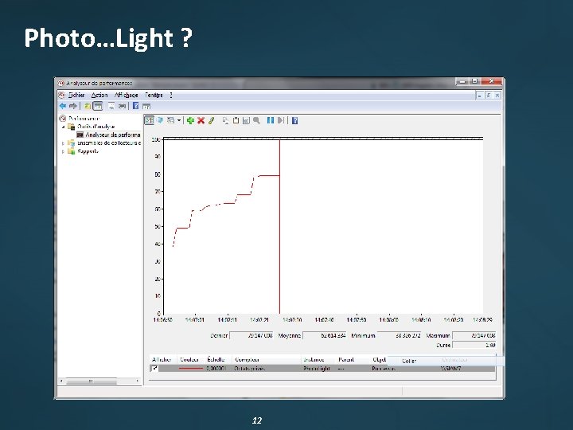This screenshot has width=573, height=430.
Task: Click the Highlight pencil icon
Action: [211, 120]
